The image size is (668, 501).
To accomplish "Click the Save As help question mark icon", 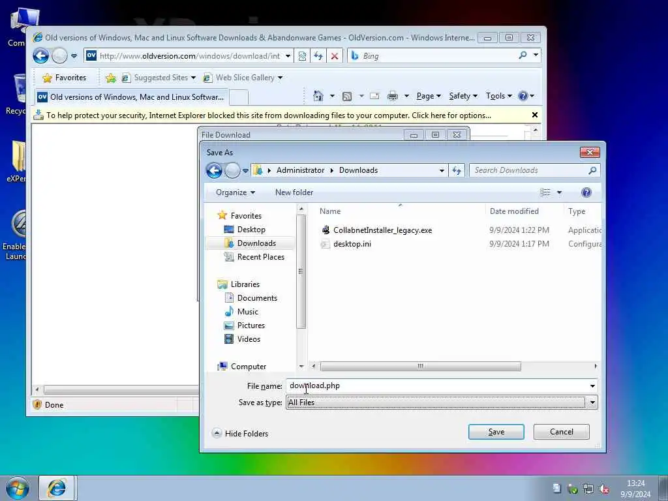I will point(586,192).
